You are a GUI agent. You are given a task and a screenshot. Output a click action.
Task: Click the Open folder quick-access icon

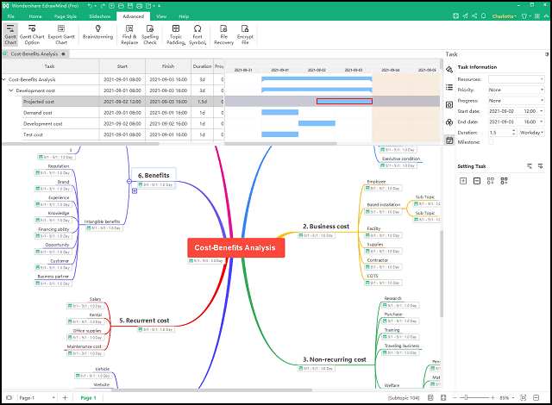[121, 6]
